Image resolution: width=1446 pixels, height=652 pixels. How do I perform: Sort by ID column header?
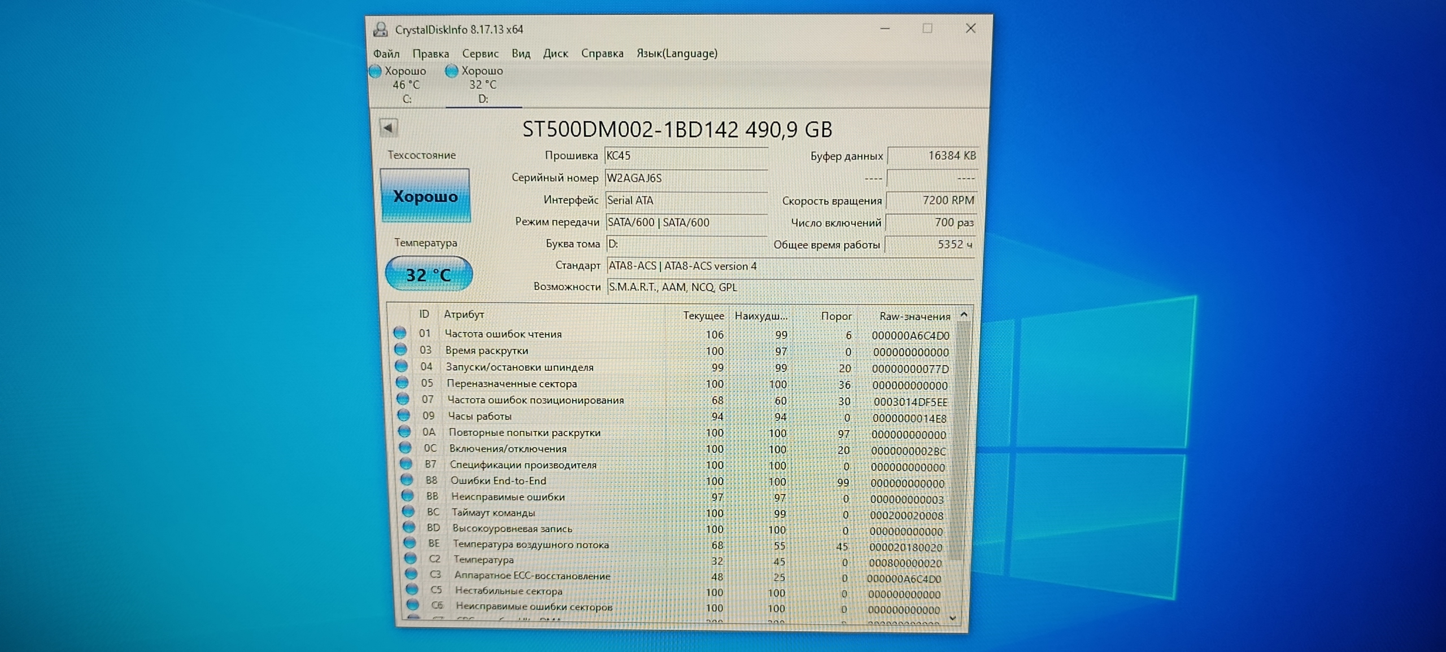[424, 314]
